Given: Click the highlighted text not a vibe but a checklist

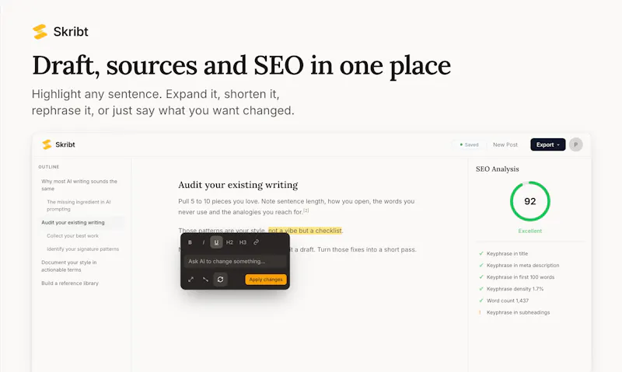Looking at the screenshot, I should tap(305, 231).
